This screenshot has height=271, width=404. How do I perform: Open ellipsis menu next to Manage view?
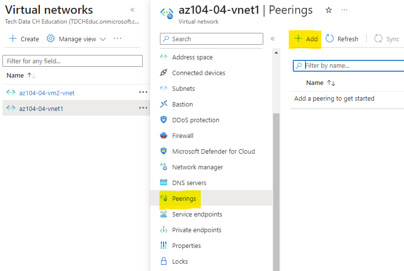tap(118, 38)
